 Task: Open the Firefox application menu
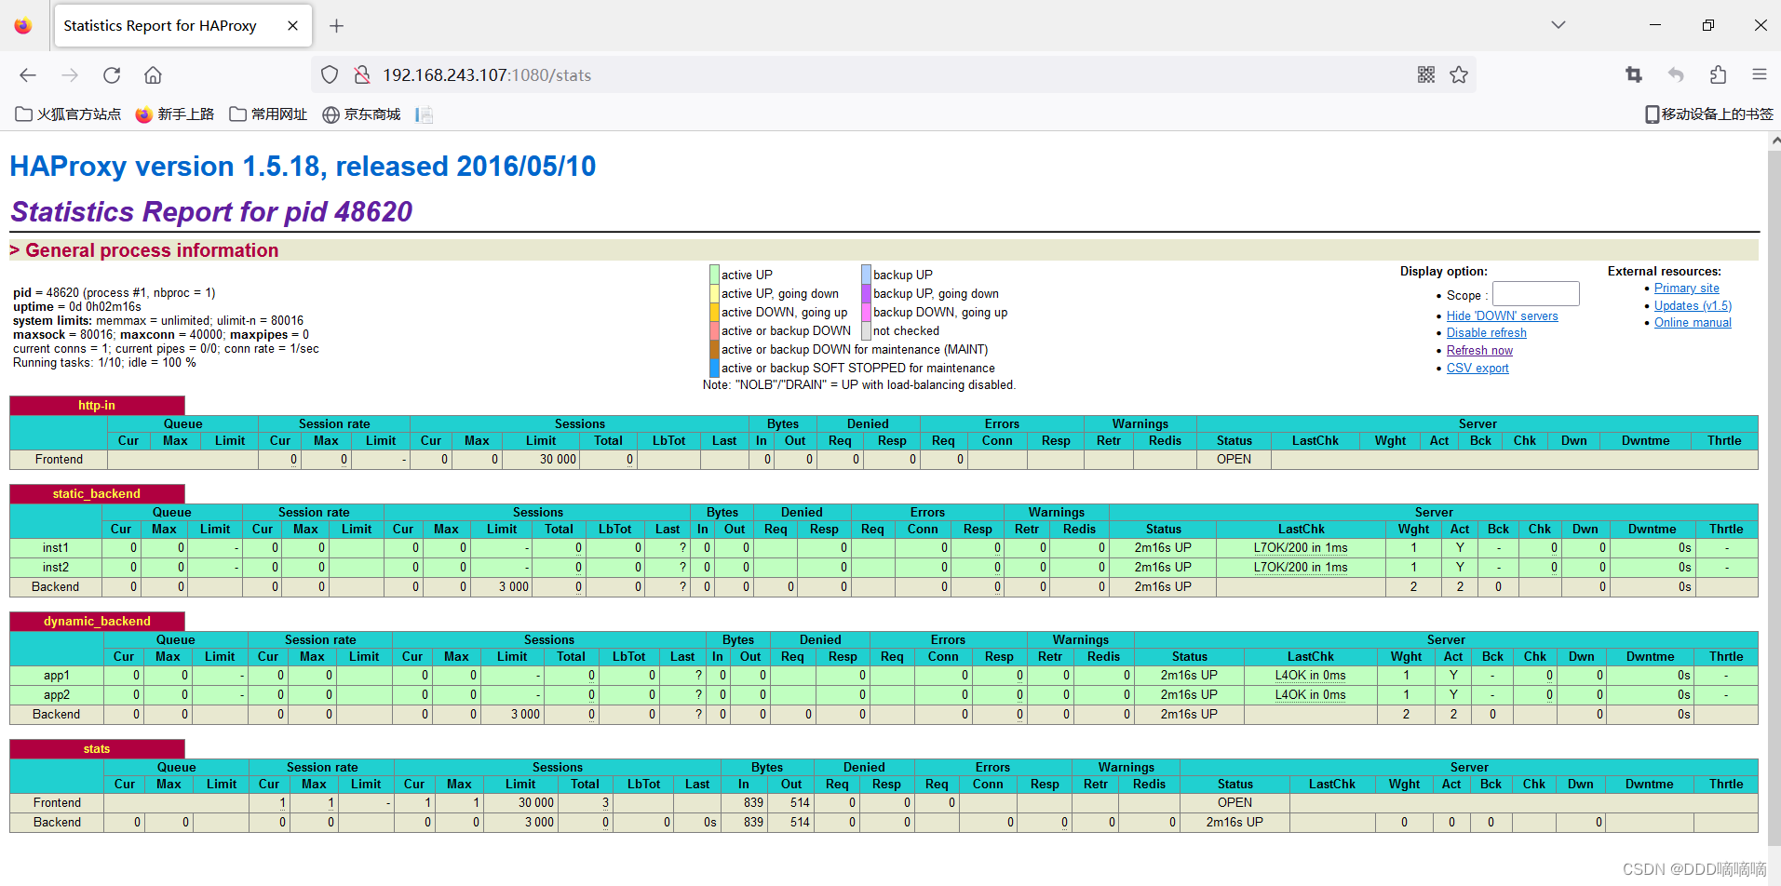click(x=1759, y=75)
